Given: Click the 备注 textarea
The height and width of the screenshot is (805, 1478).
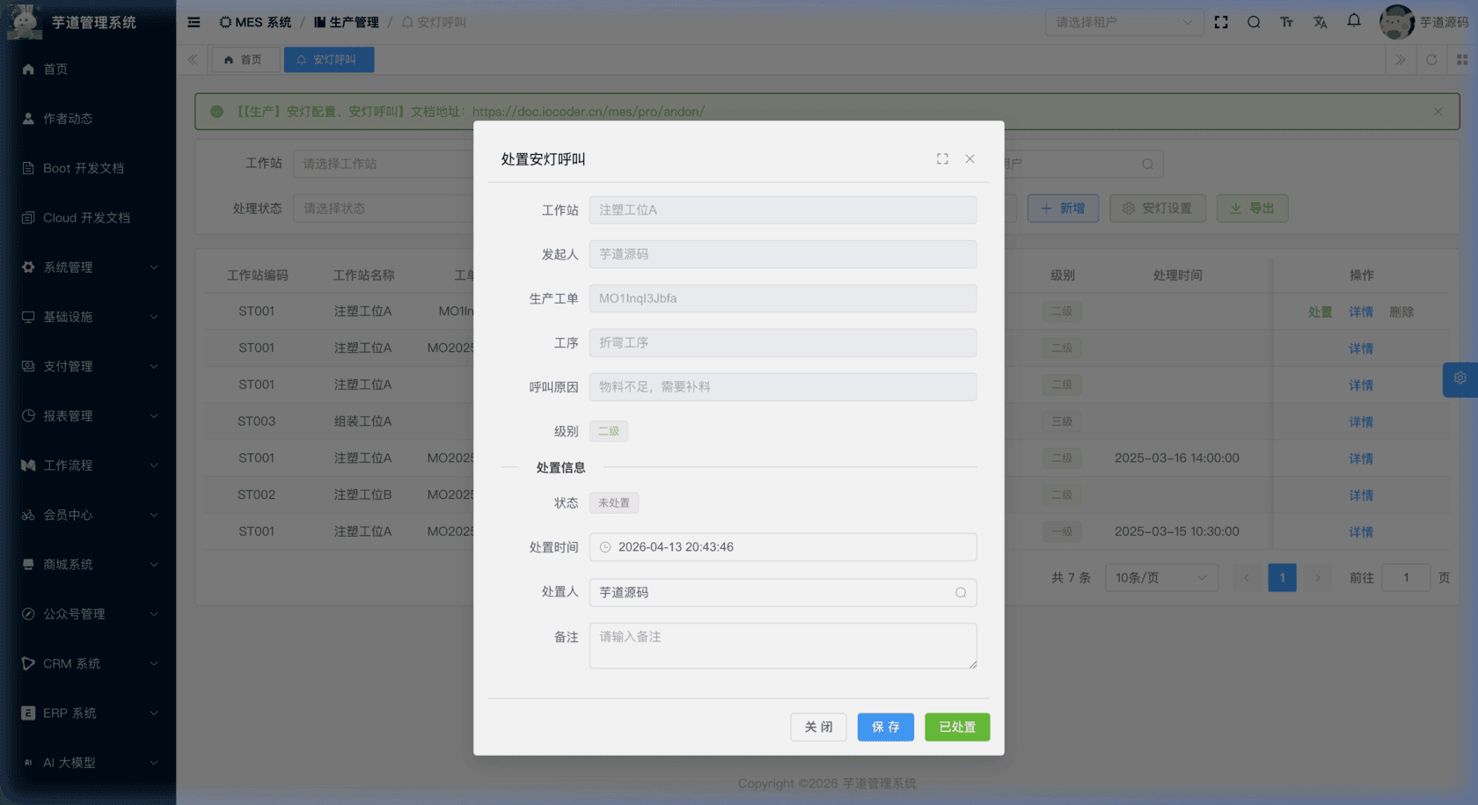Looking at the screenshot, I should point(782,646).
